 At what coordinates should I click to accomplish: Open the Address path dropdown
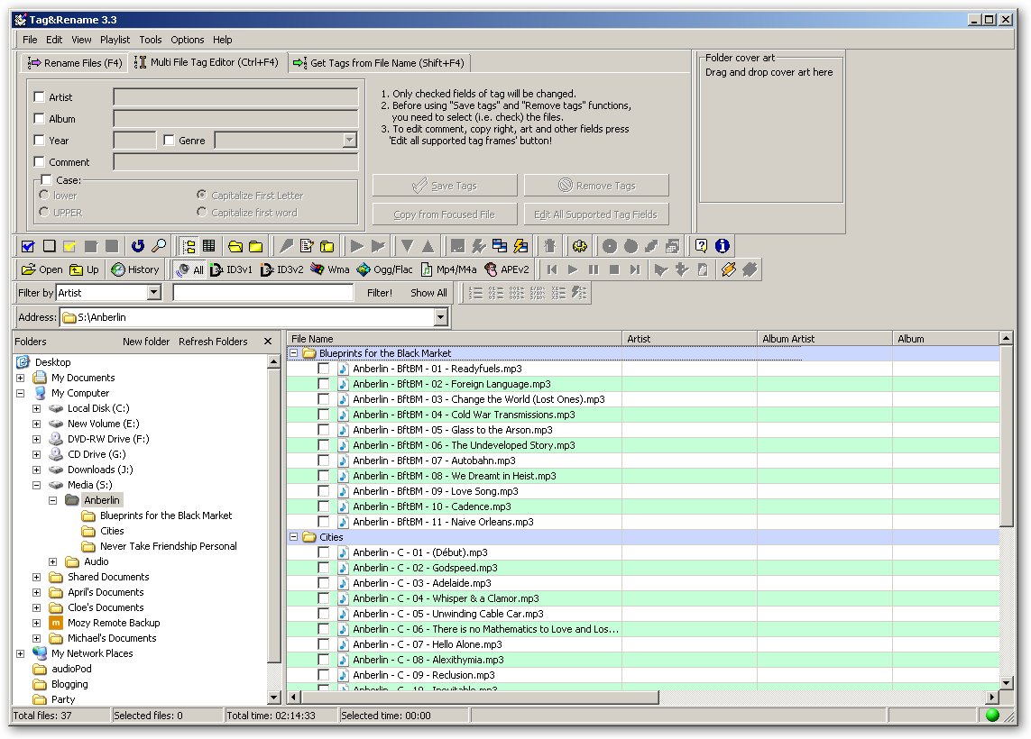440,317
